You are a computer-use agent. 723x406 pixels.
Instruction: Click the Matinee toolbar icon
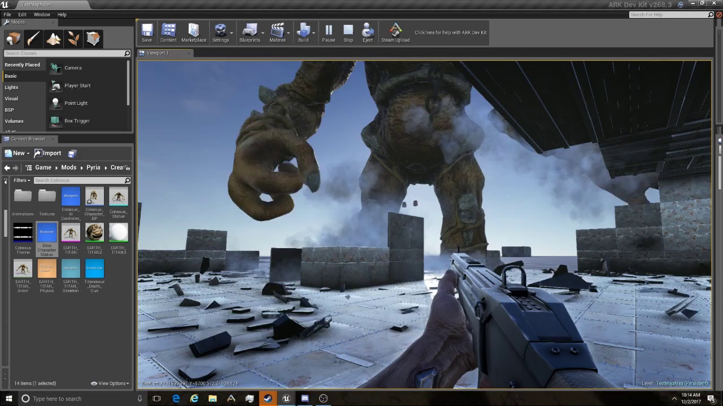(x=277, y=33)
